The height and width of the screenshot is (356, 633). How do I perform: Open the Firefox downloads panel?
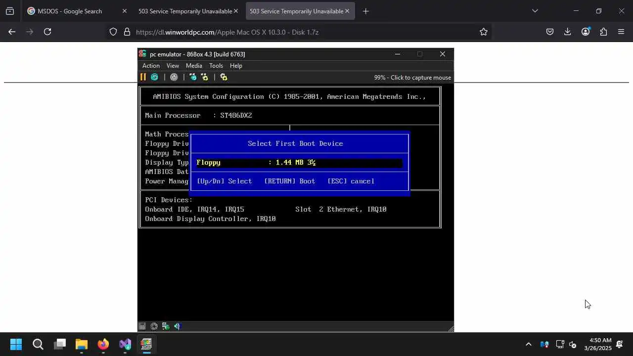pos(568,32)
